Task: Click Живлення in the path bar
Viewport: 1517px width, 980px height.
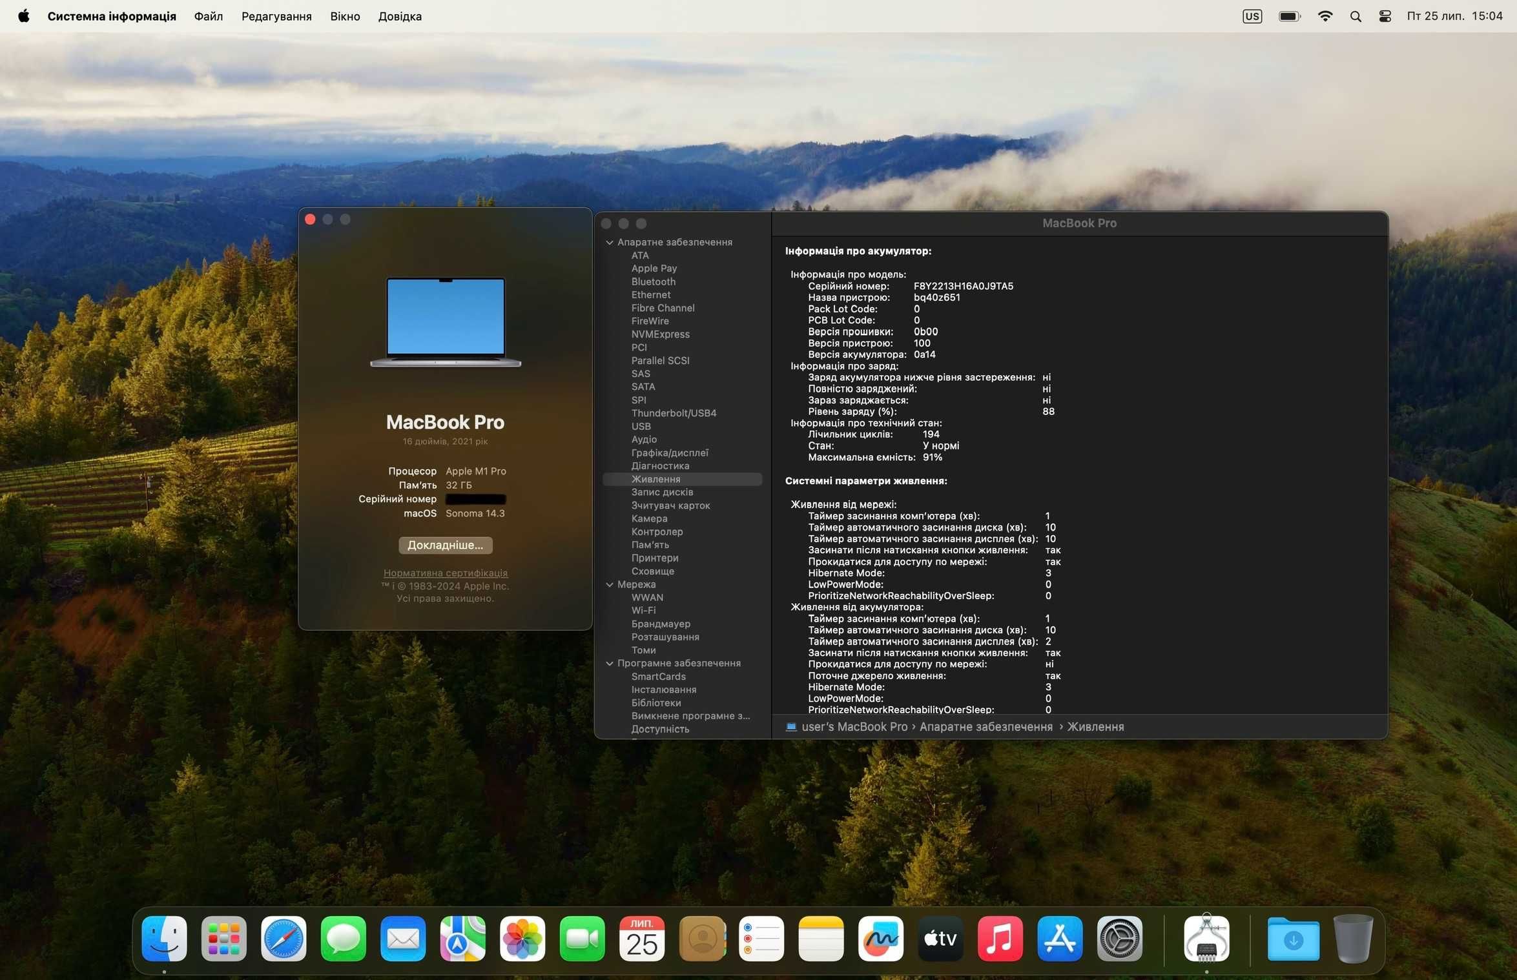Action: point(1095,726)
